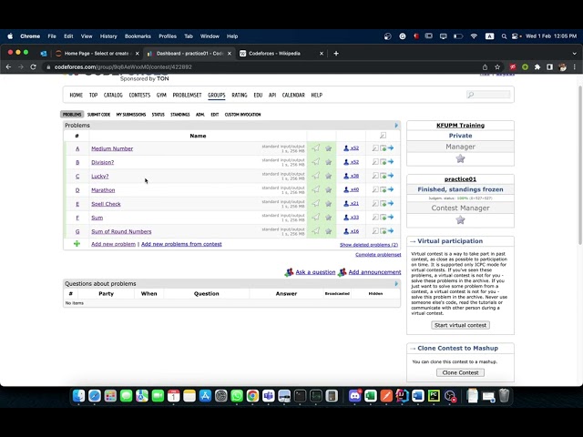The width and height of the screenshot is (583, 437).
Task: Submit Division? problem with paper-plane icon
Action: pyautogui.click(x=316, y=162)
